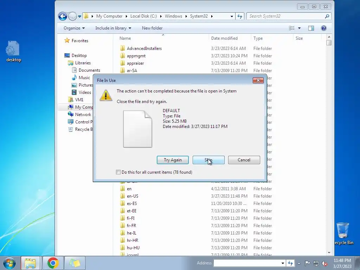This screenshot has height=270, width=360.
Task: Show hidden tray icons arrow
Action: [299, 263]
